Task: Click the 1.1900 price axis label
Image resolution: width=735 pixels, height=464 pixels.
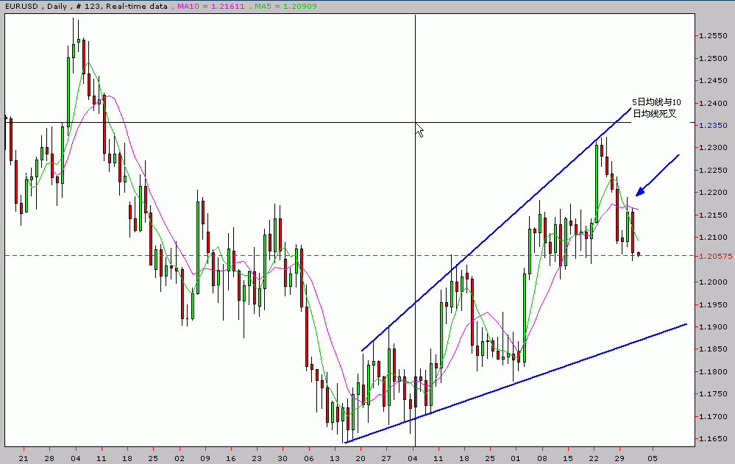Action: 713,326
